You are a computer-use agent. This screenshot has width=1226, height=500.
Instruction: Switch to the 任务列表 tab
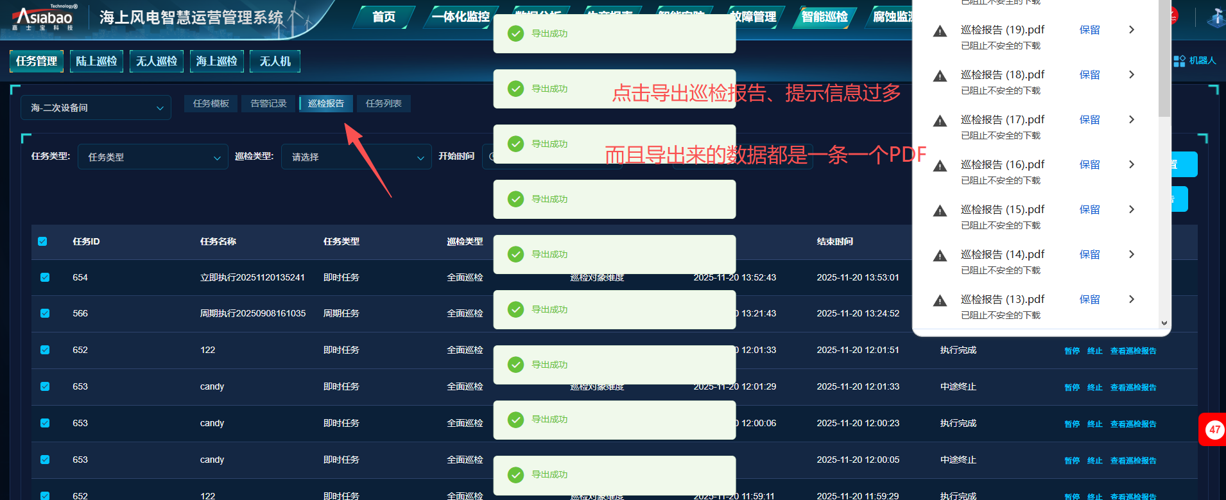(x=383, y=103)
